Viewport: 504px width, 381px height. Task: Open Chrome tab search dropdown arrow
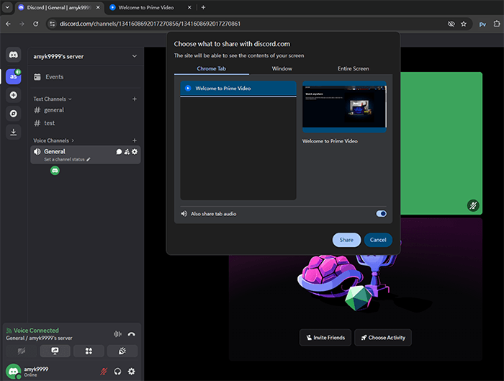coord(7,7)
